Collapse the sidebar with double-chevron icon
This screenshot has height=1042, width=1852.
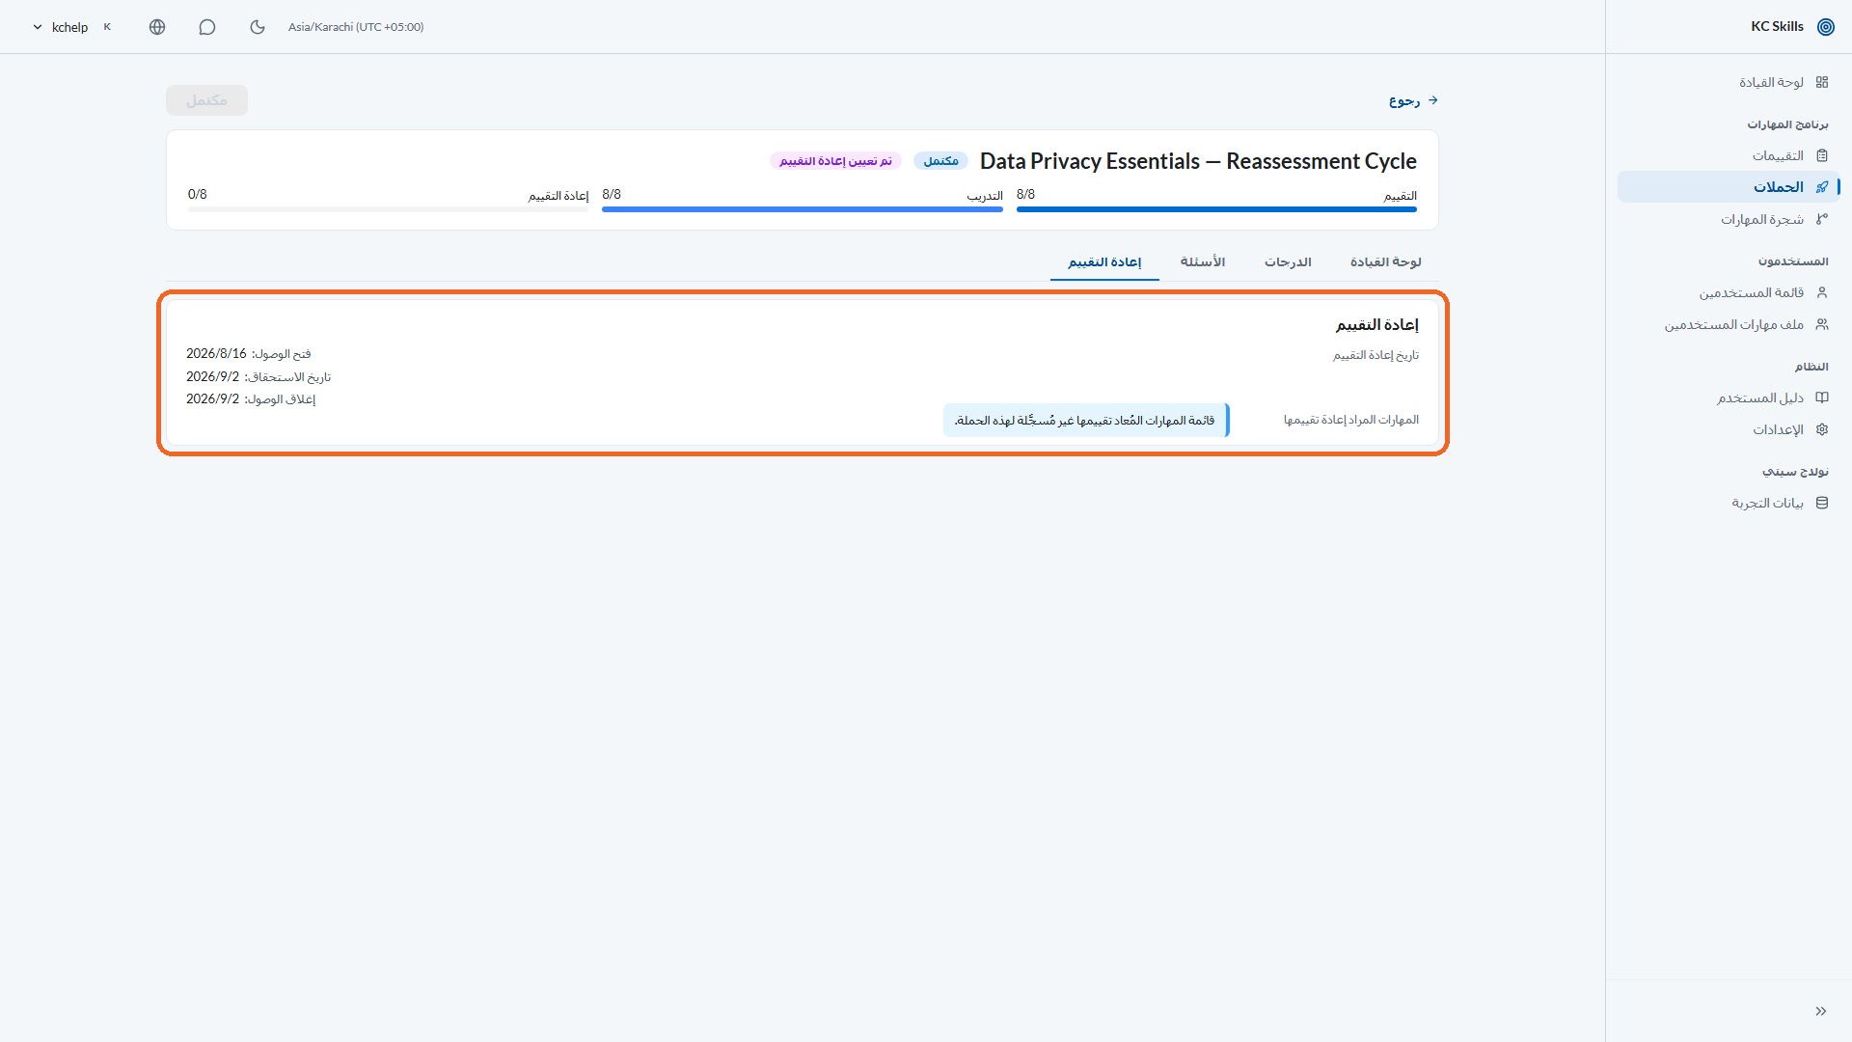click(x=1821, y=1011)
